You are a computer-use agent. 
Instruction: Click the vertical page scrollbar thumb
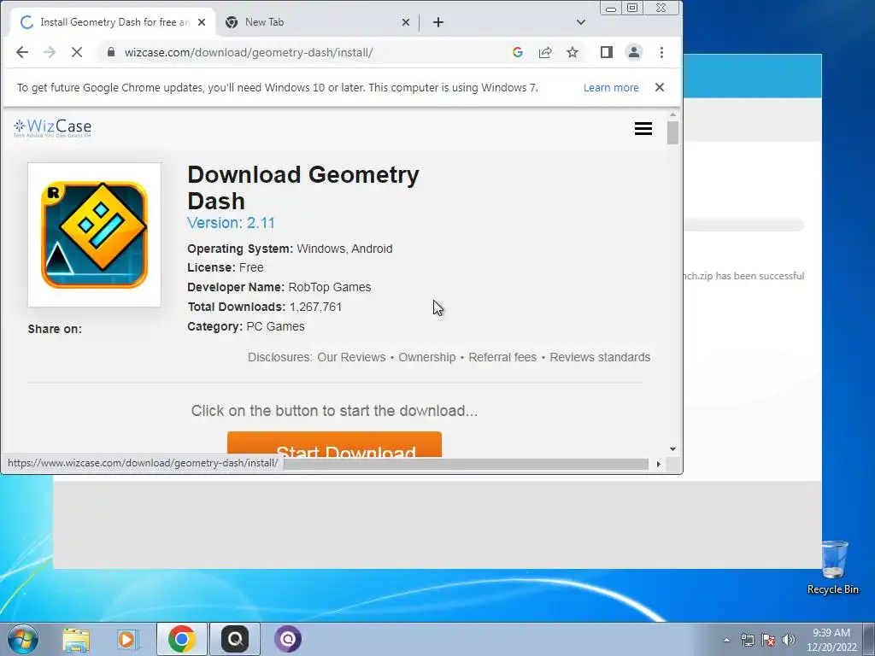click(x=672, y=132)
